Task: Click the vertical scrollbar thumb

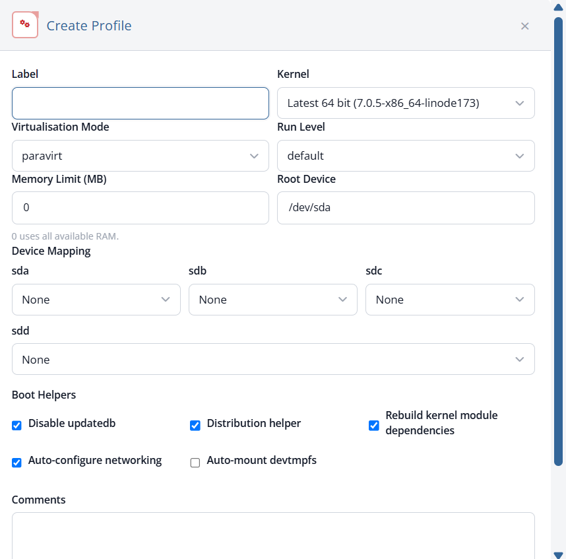Action: point(559,242)
